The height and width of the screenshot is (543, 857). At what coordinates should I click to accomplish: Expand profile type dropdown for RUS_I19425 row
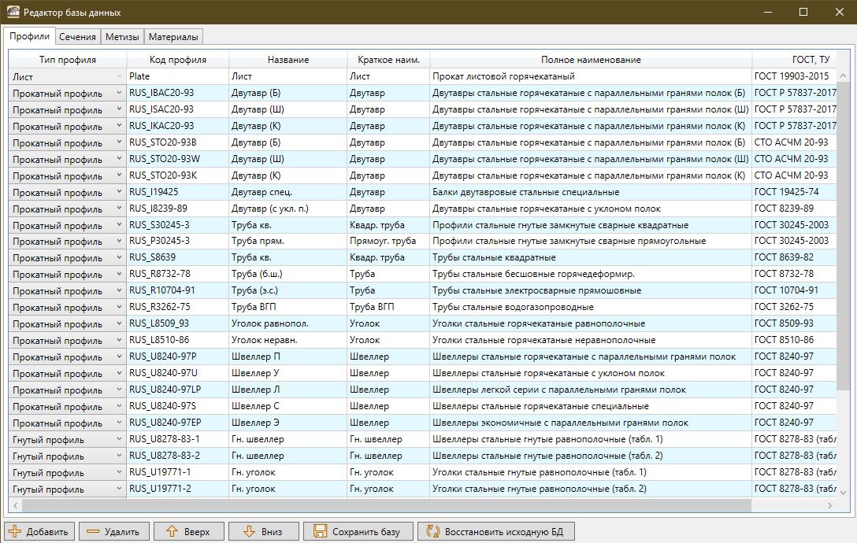coord(120,192)
